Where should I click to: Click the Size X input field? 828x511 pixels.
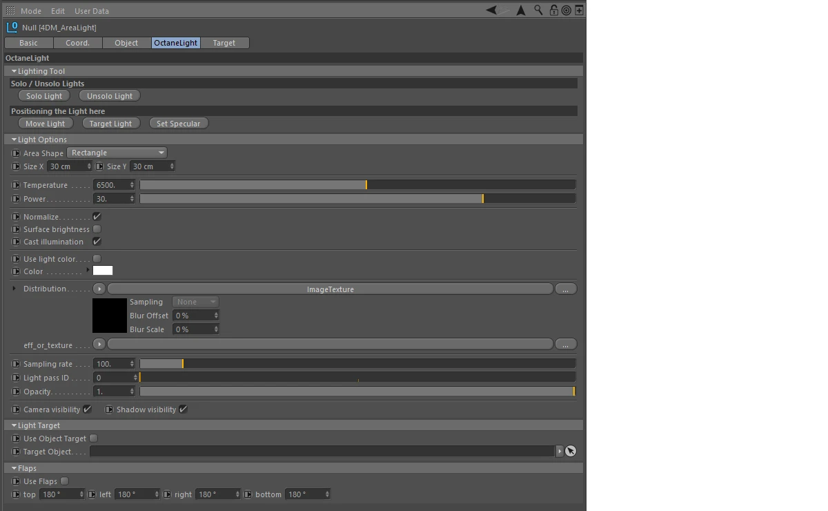coord(66,166)
